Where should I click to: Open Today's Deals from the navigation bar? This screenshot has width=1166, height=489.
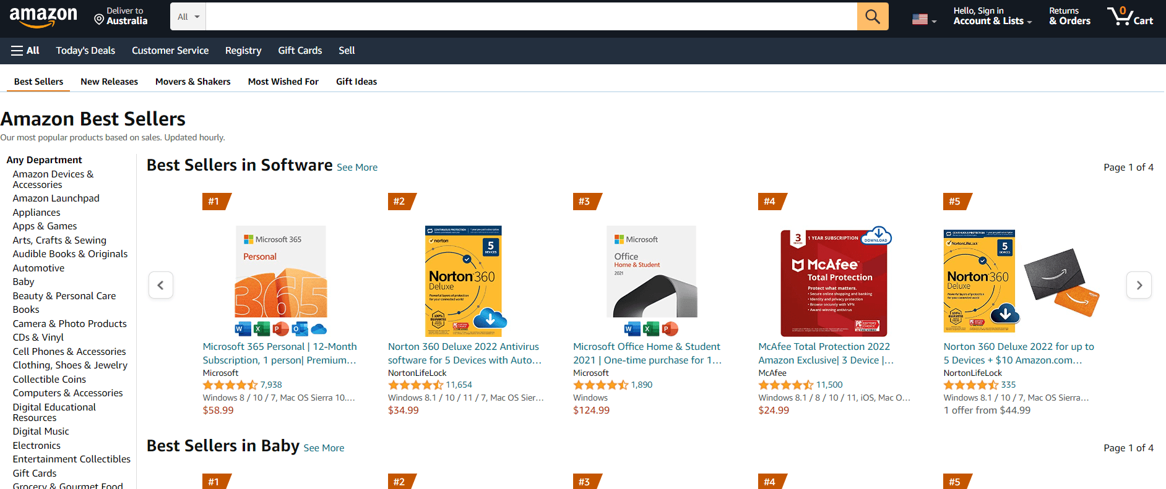point(85,50)
